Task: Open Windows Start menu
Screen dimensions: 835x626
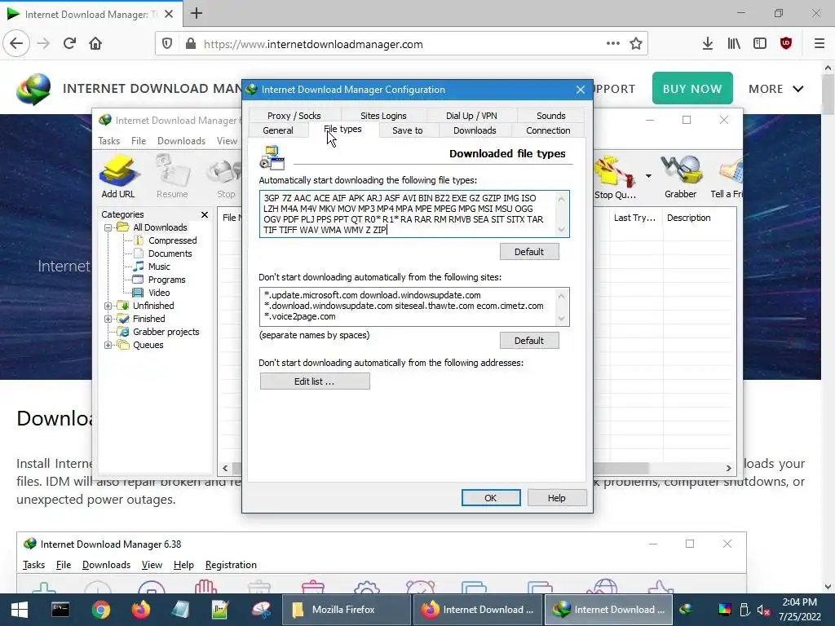Action: click(x=20, y=610)
